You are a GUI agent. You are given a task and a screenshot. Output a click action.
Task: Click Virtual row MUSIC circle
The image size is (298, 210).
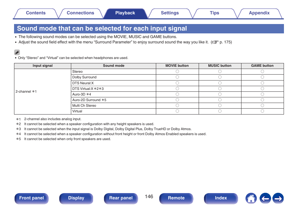[220, 111]
